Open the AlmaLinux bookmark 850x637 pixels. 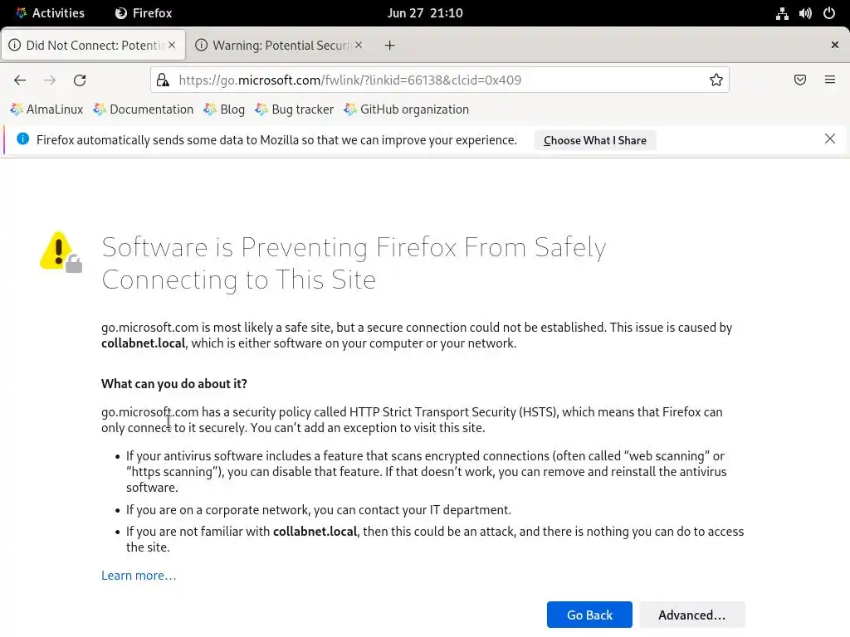[47, 109]
